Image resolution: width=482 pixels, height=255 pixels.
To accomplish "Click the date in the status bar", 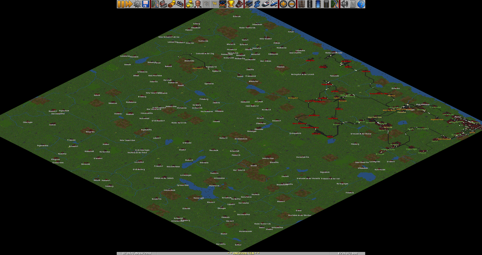I will (137, 253).
